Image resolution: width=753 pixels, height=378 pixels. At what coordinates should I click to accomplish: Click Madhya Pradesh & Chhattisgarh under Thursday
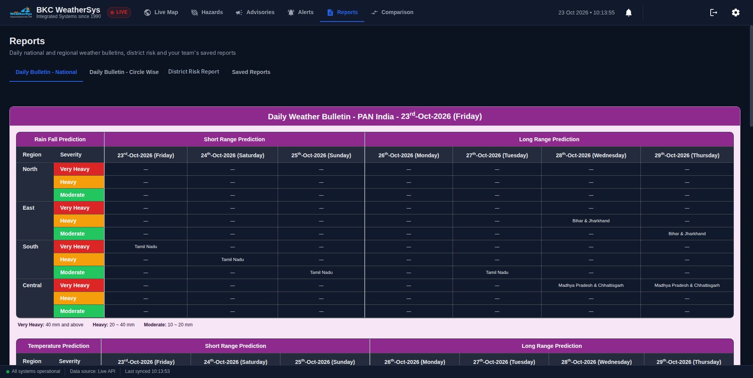click(x=687, y=285)
